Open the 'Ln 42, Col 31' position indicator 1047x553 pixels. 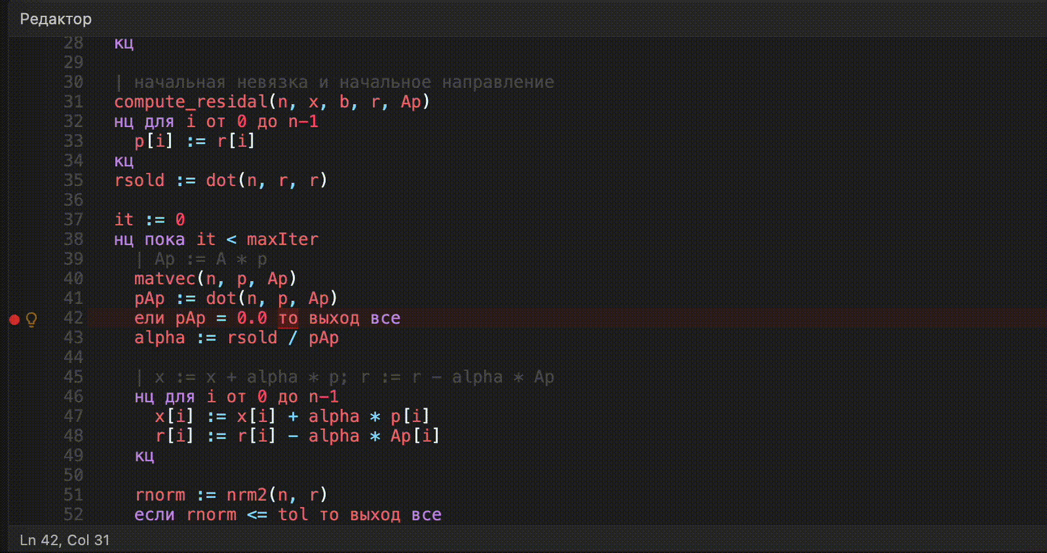click(x=65, y=540)
